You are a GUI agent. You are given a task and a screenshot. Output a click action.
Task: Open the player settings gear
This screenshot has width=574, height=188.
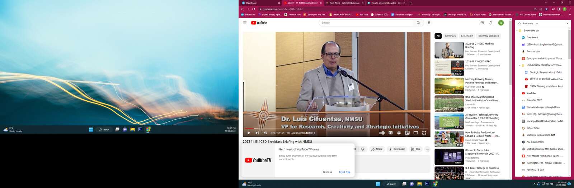click(399, 133)
